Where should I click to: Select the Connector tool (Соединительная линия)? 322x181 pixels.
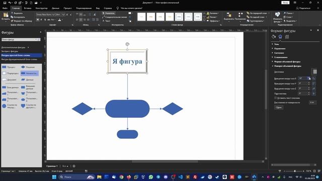click(114, 17)
